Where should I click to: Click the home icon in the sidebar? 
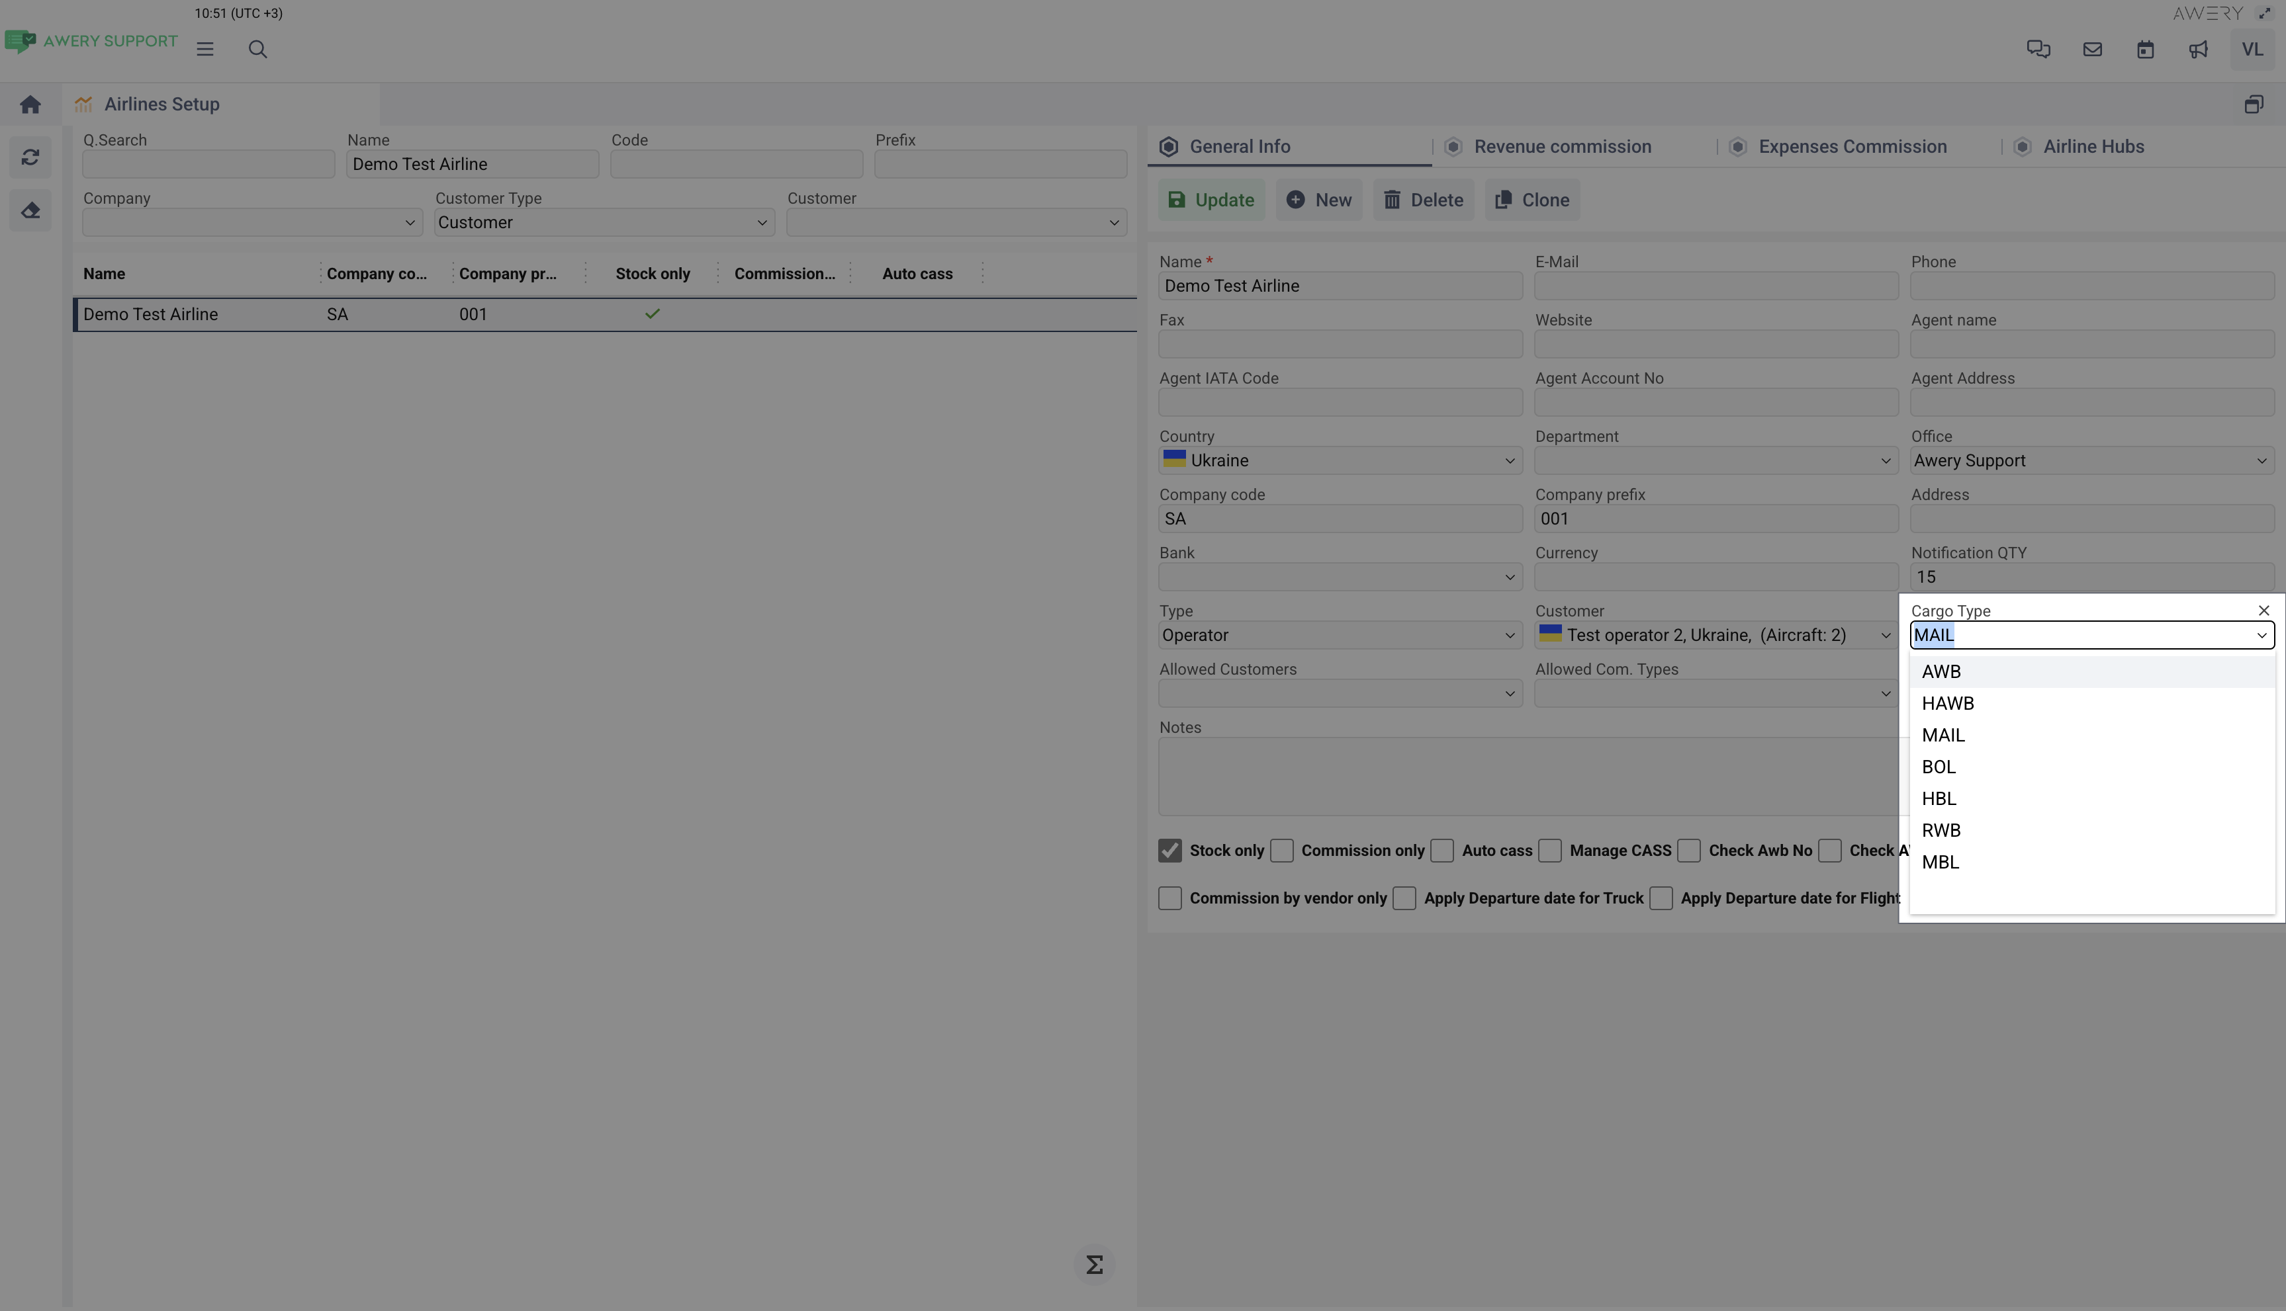[30, 105]
